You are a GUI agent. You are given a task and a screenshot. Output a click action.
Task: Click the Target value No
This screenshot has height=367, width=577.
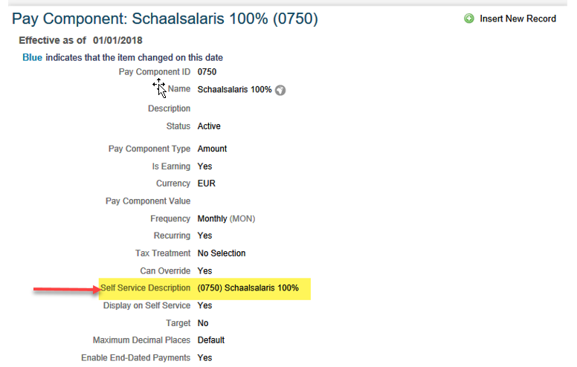(203, 323)
